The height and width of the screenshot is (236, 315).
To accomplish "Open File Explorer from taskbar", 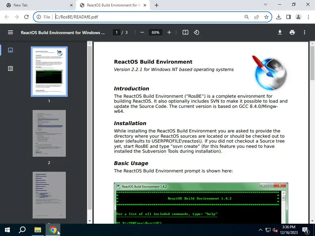I will tap(38, 230).
